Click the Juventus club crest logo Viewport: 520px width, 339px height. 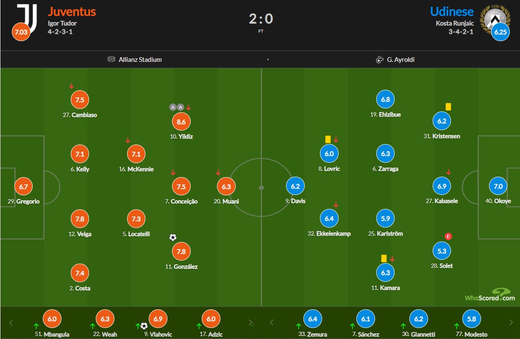click(x=27, y=17)
